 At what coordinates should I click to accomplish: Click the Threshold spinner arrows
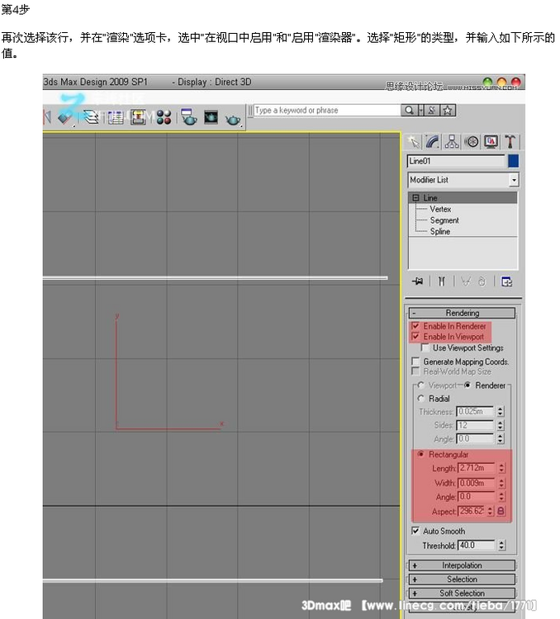pyautogui.click(x=501, y=546)
